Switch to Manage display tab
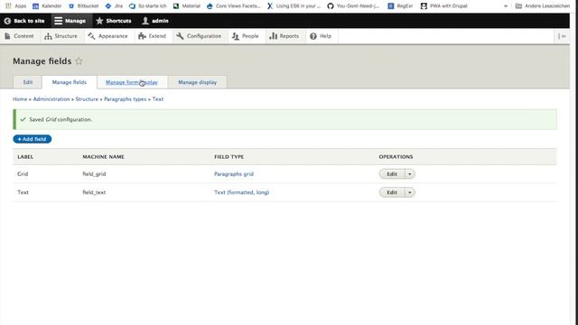This screenshot has height=325, width=578. (198, 82)
